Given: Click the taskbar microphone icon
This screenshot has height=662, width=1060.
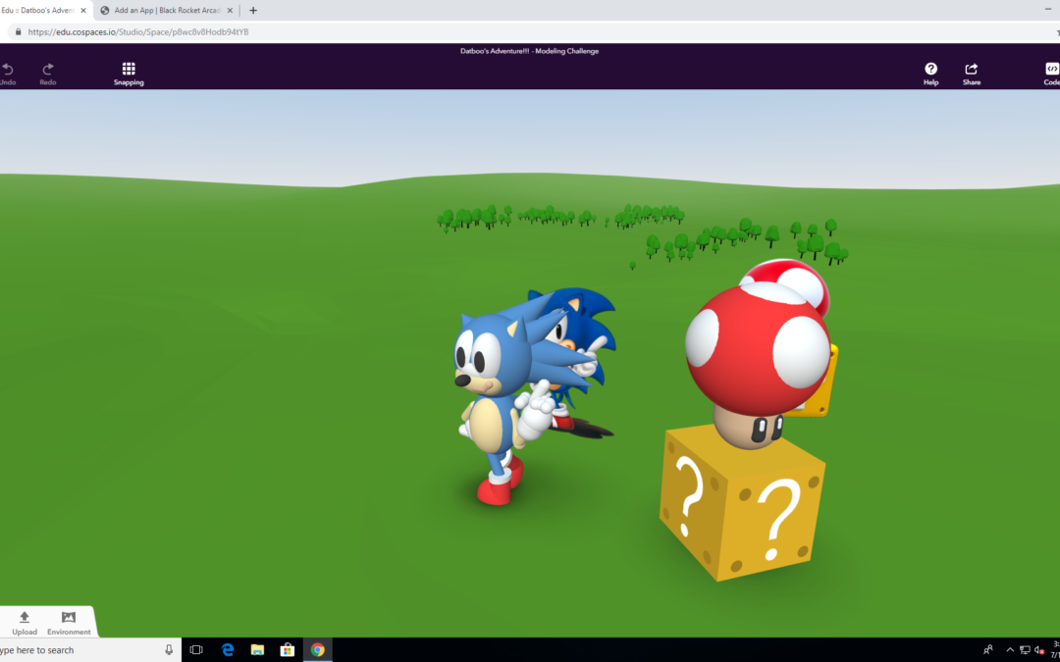Looking at the screenshot, I should [169, 650].
